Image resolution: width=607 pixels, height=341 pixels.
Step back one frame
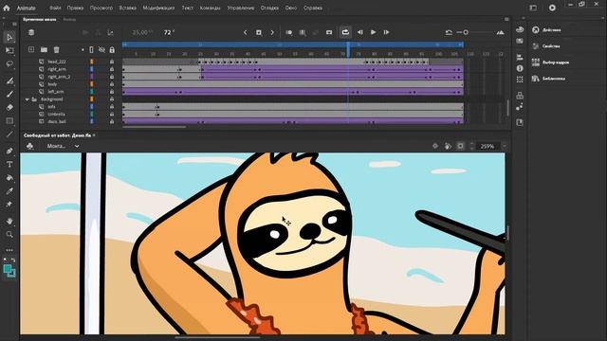(360, 32)
